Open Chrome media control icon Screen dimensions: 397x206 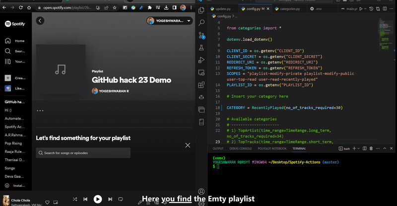158,7
